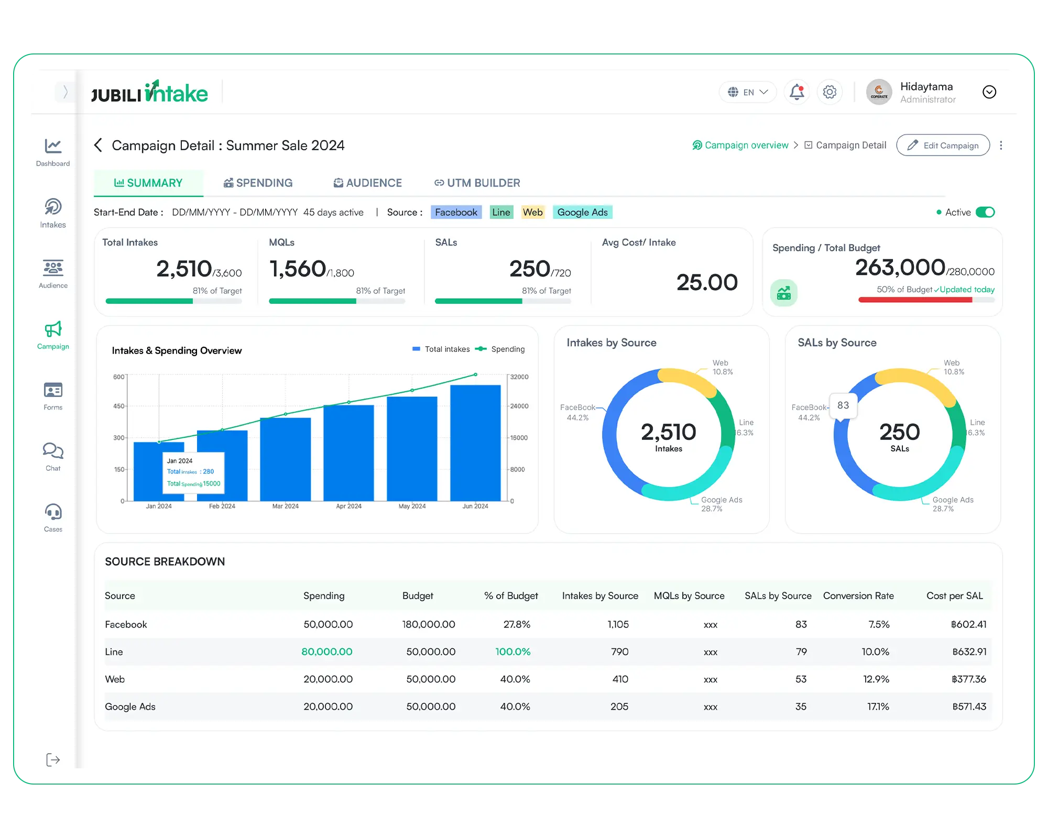The width and height of the screenshot is (1048, 838).
Task: Click the Total intakes legend entry
Action: [441, 349]
